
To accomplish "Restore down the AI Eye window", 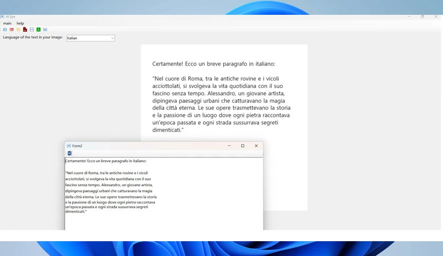I will pyautogui.click(x=422, y=16).
